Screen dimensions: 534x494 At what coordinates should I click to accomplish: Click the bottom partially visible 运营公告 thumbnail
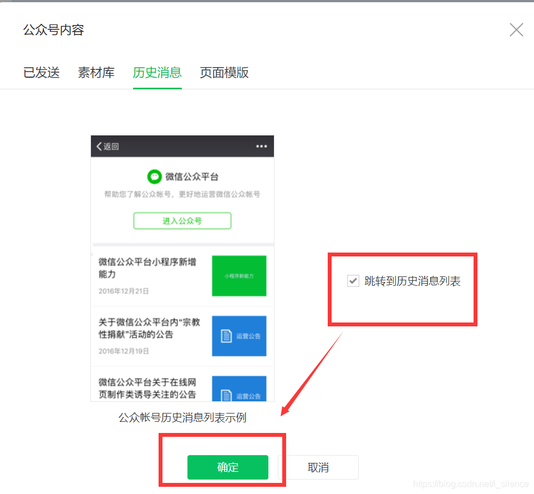239,389
